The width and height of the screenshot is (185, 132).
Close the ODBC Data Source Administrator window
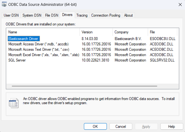(180, 5)
